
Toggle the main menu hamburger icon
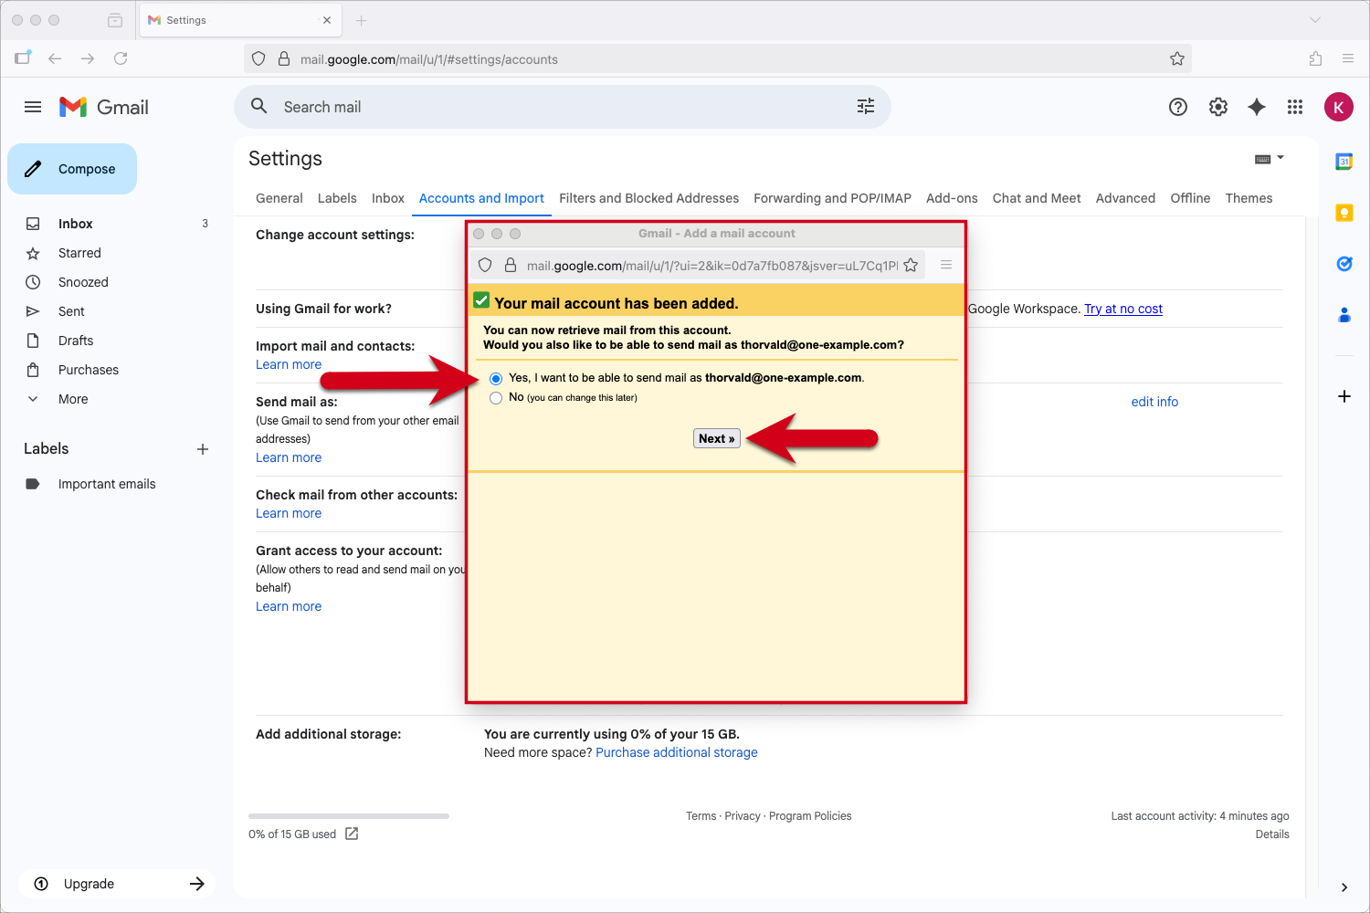coord(33,107)
